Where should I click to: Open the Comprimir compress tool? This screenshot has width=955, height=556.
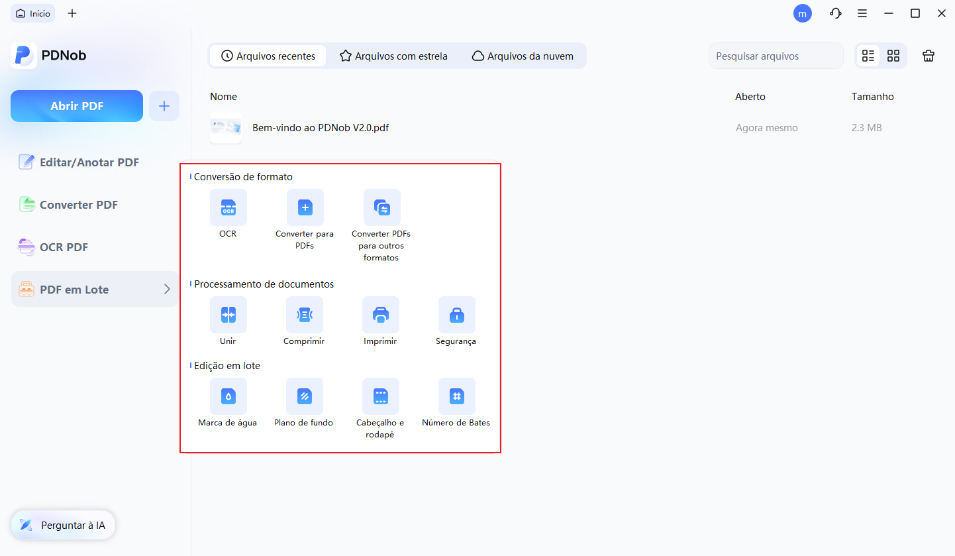click(x=304, y=315)
